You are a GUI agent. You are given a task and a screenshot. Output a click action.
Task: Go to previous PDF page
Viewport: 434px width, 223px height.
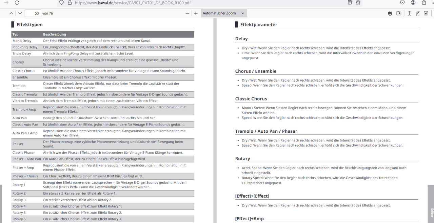pyautogui.click(x=11, y=13)
